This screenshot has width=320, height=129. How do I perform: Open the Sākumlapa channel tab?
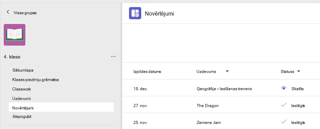(23, 70)
